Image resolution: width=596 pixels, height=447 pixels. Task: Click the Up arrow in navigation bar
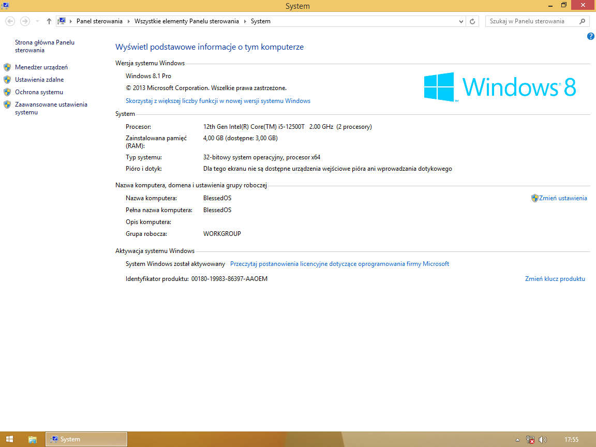(49, 21)
